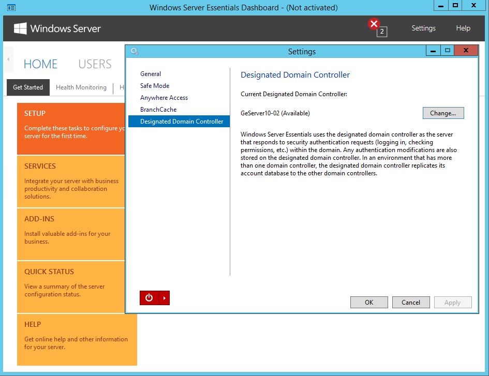Select the Get Started tab
Viewport: 489px width, 376px height.
point(28,87)
